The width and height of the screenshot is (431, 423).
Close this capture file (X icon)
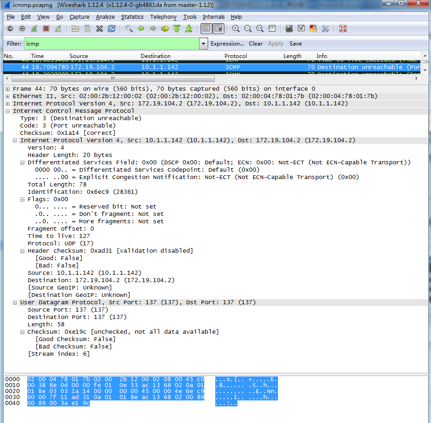click(100, 29)
